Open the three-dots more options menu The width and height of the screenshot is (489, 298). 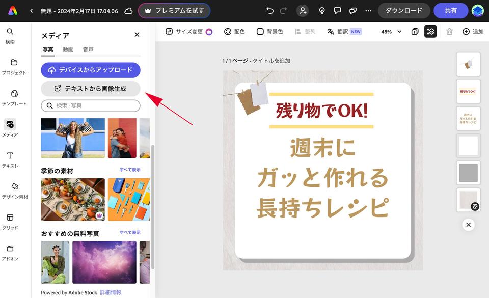368,11
